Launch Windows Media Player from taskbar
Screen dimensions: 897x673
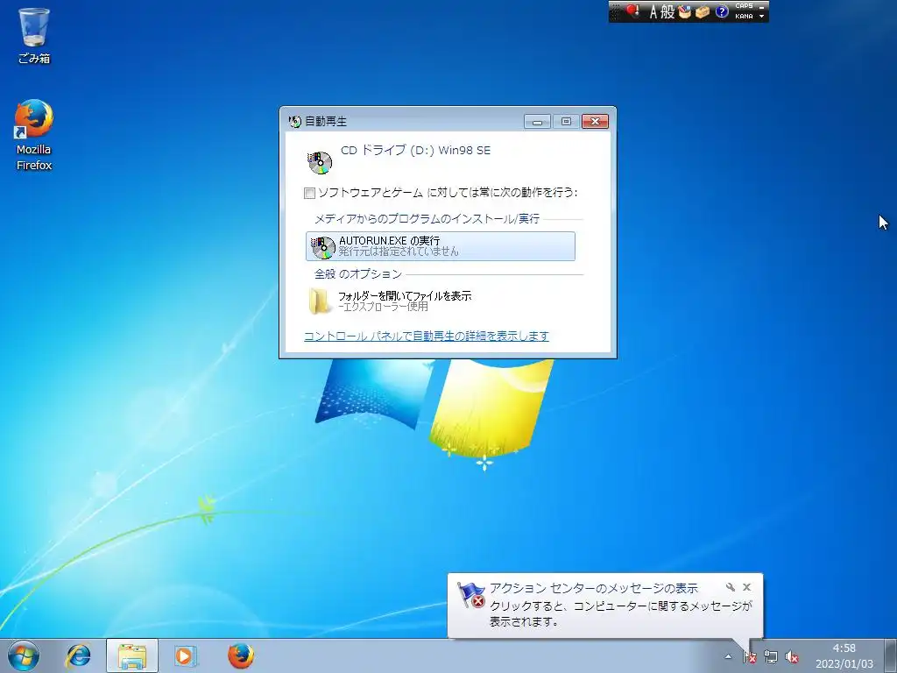185,655
